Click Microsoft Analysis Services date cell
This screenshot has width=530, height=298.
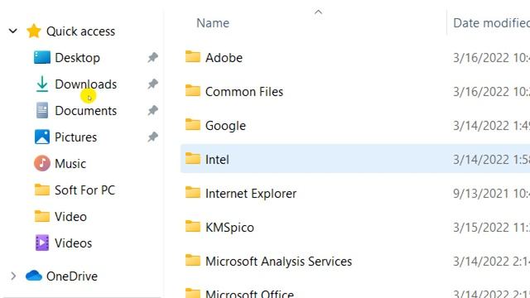point(491,262)
